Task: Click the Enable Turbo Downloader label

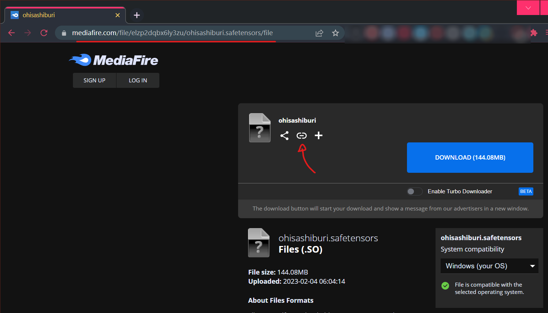Action: [x=460, y=191]
